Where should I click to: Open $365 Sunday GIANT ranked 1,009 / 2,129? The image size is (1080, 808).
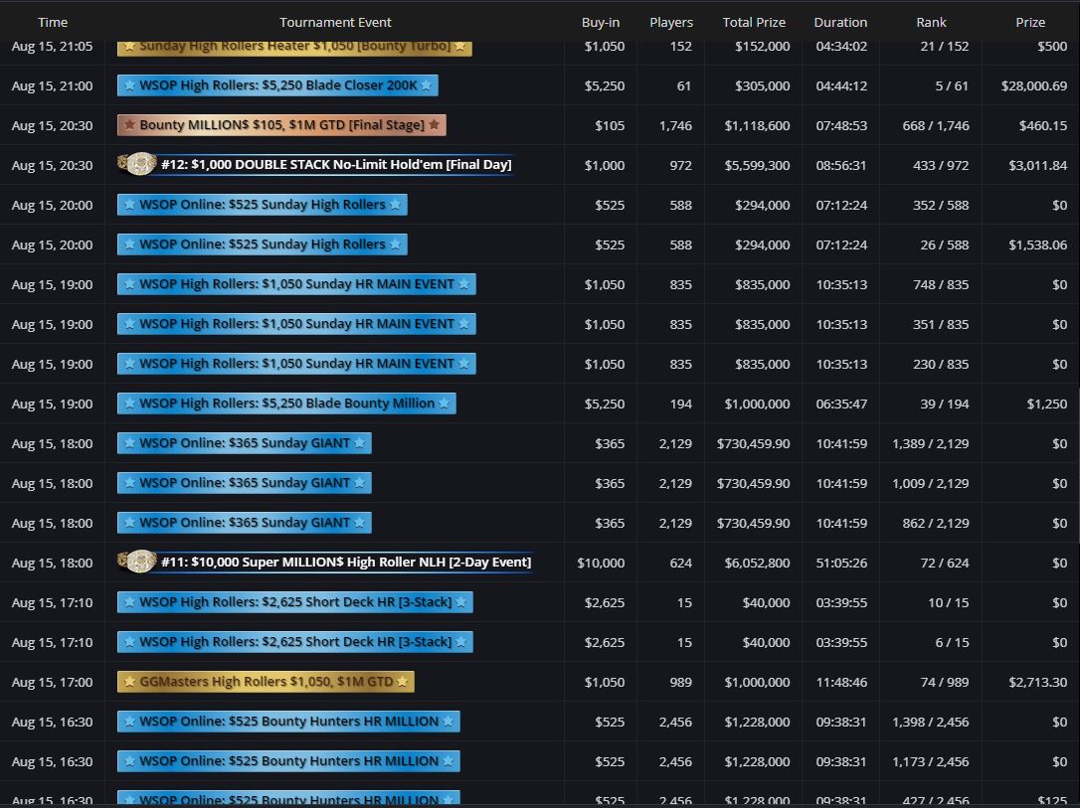tap(245, 483)
